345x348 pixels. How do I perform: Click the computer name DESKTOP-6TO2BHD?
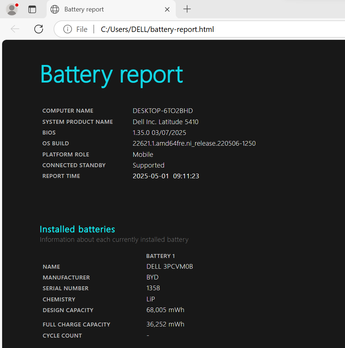162,111
